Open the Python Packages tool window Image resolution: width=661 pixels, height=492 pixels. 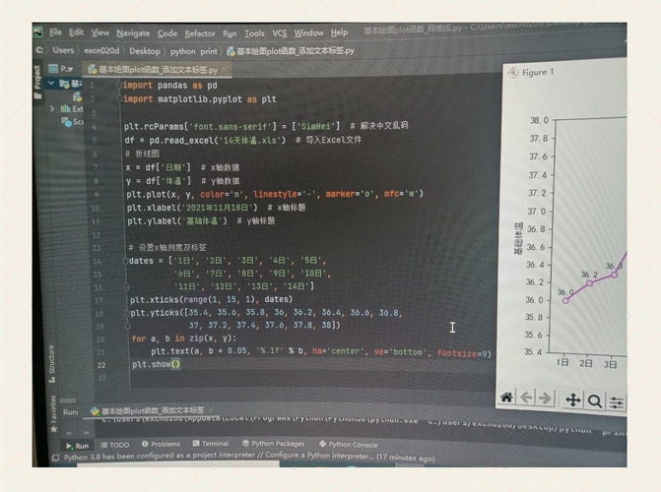[x=273, y=443]
